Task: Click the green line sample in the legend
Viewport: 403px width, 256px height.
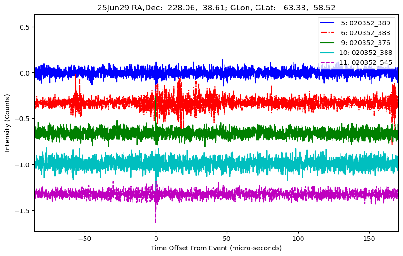Action: [x=327, y=43]
